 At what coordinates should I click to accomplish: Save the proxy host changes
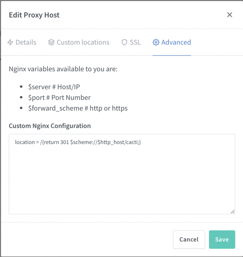point(222,240)
